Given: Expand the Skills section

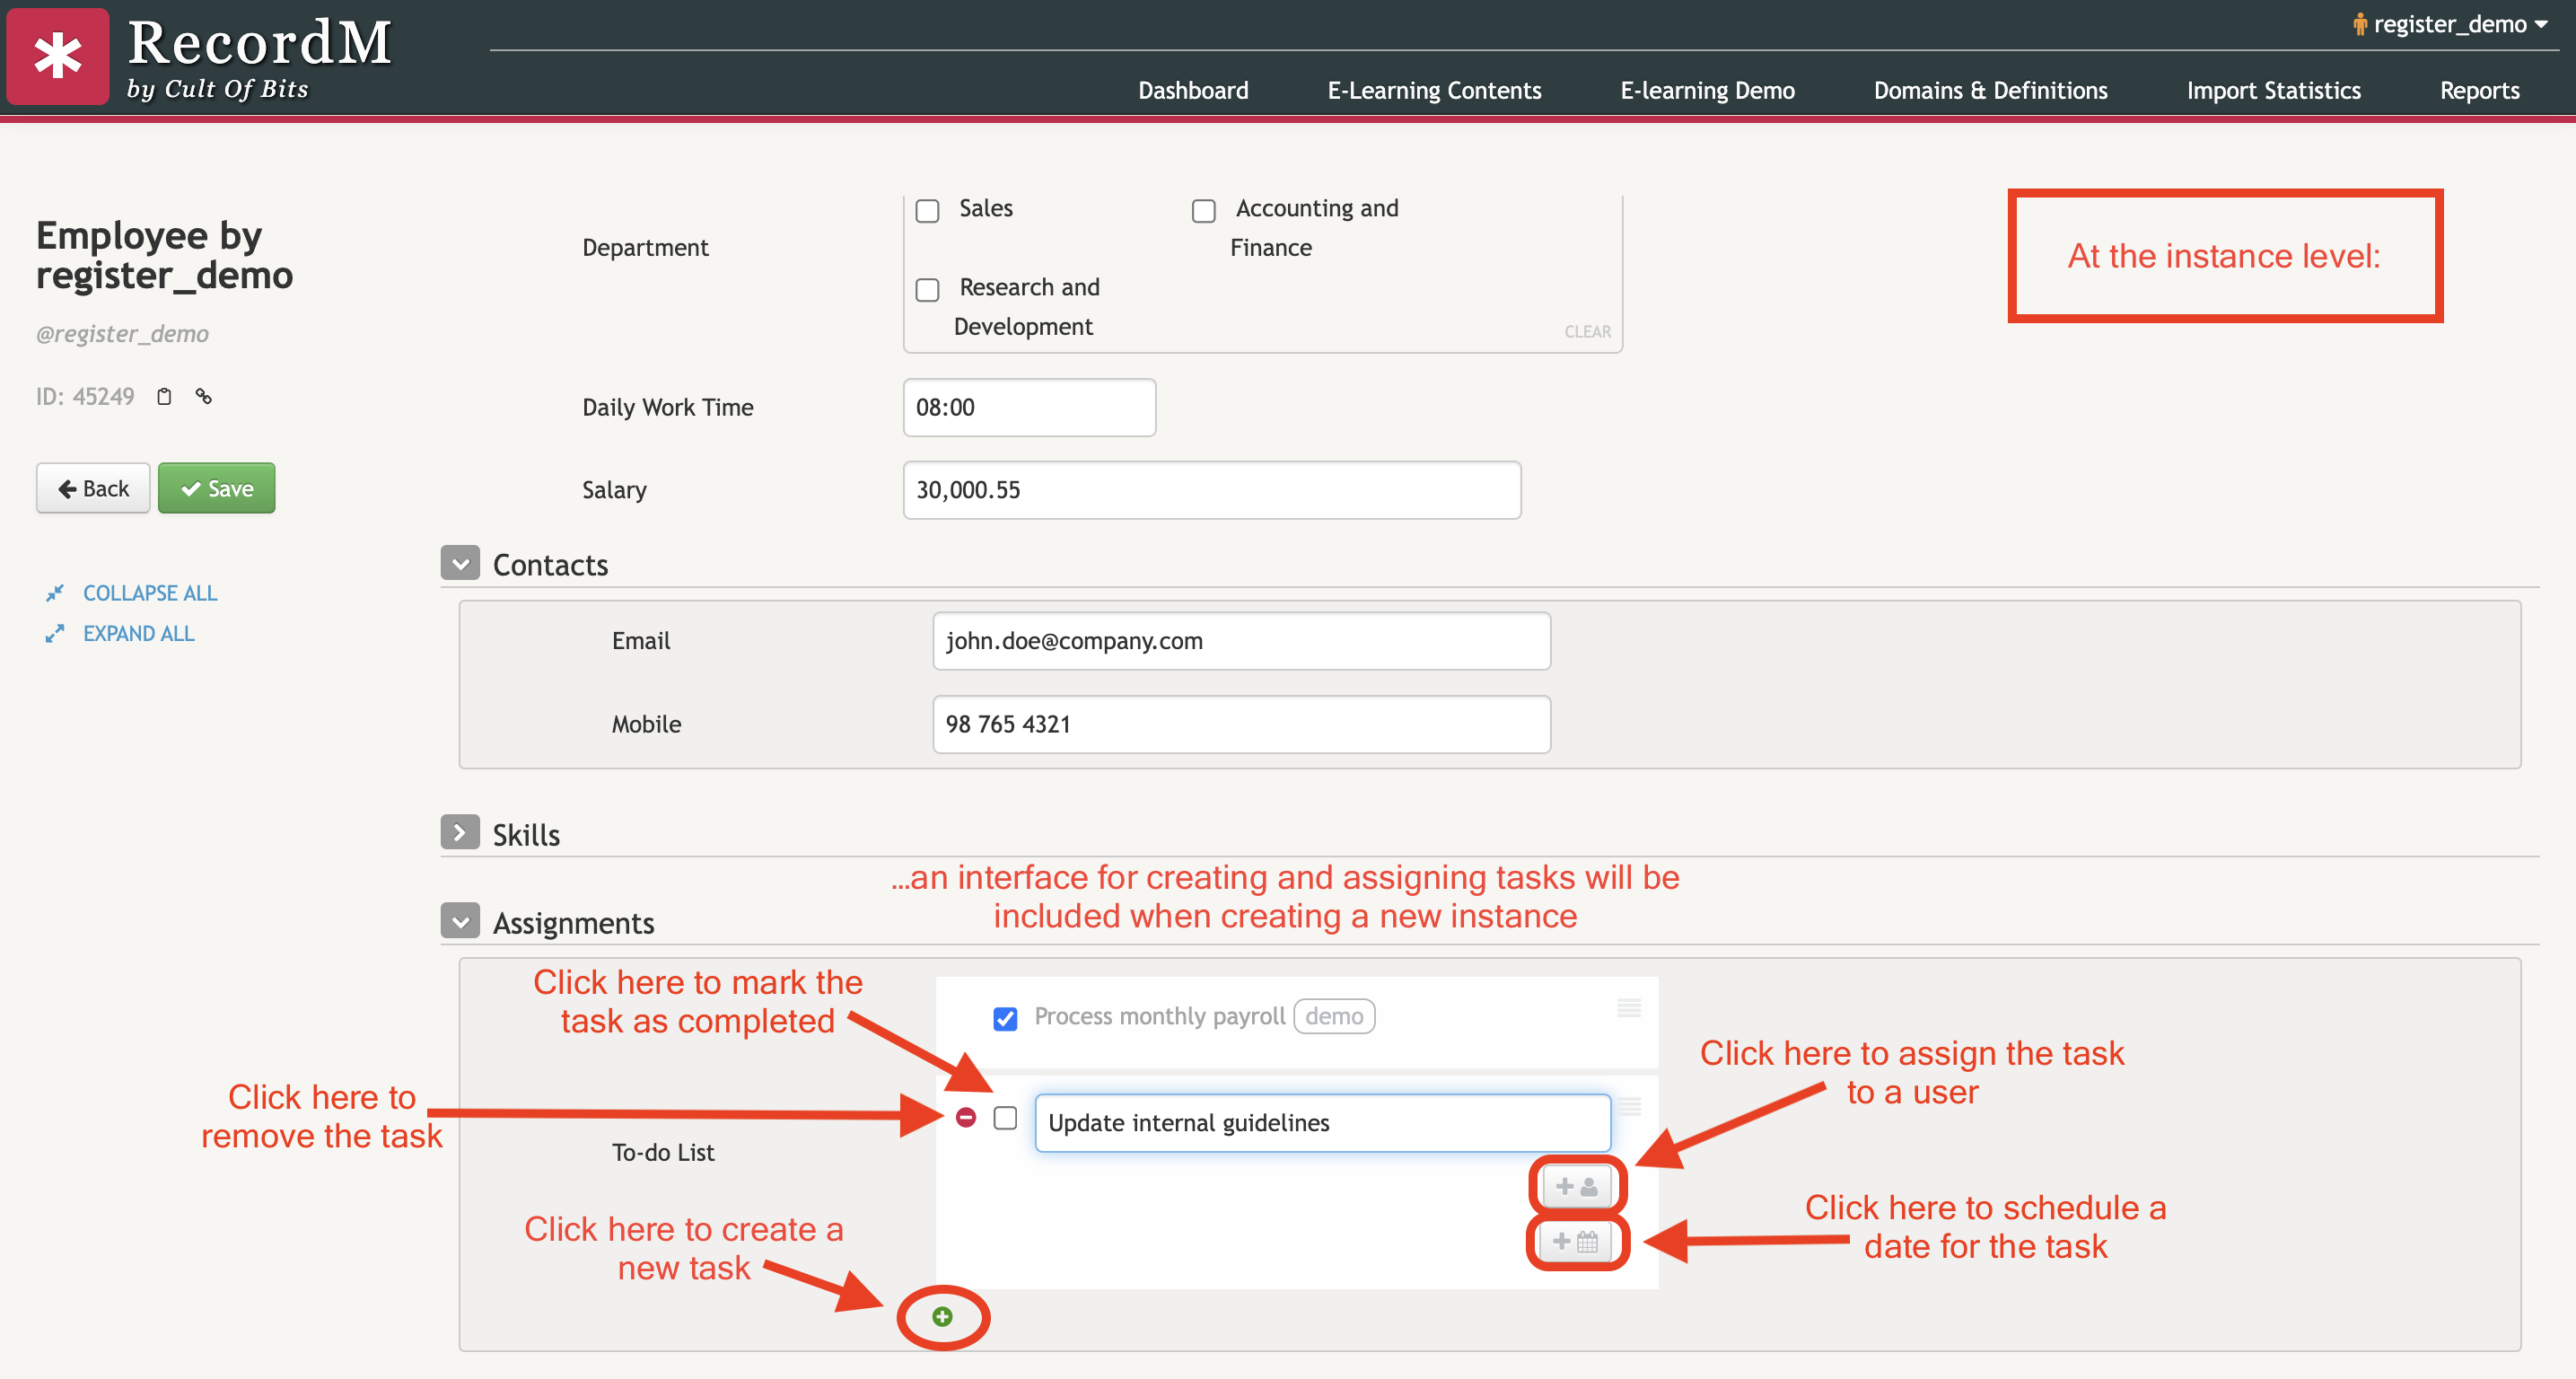Looking at the screenshot, I should 460,833.
